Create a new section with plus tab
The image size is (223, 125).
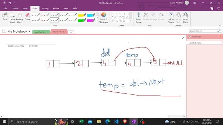71,32
